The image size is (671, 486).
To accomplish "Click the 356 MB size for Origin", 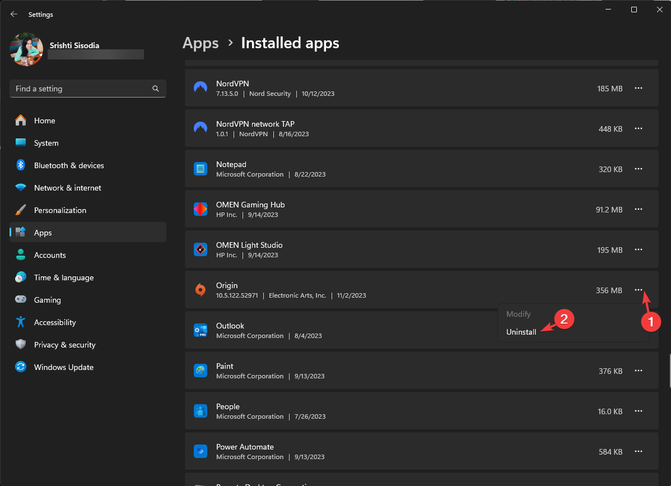I will point(609,290).
